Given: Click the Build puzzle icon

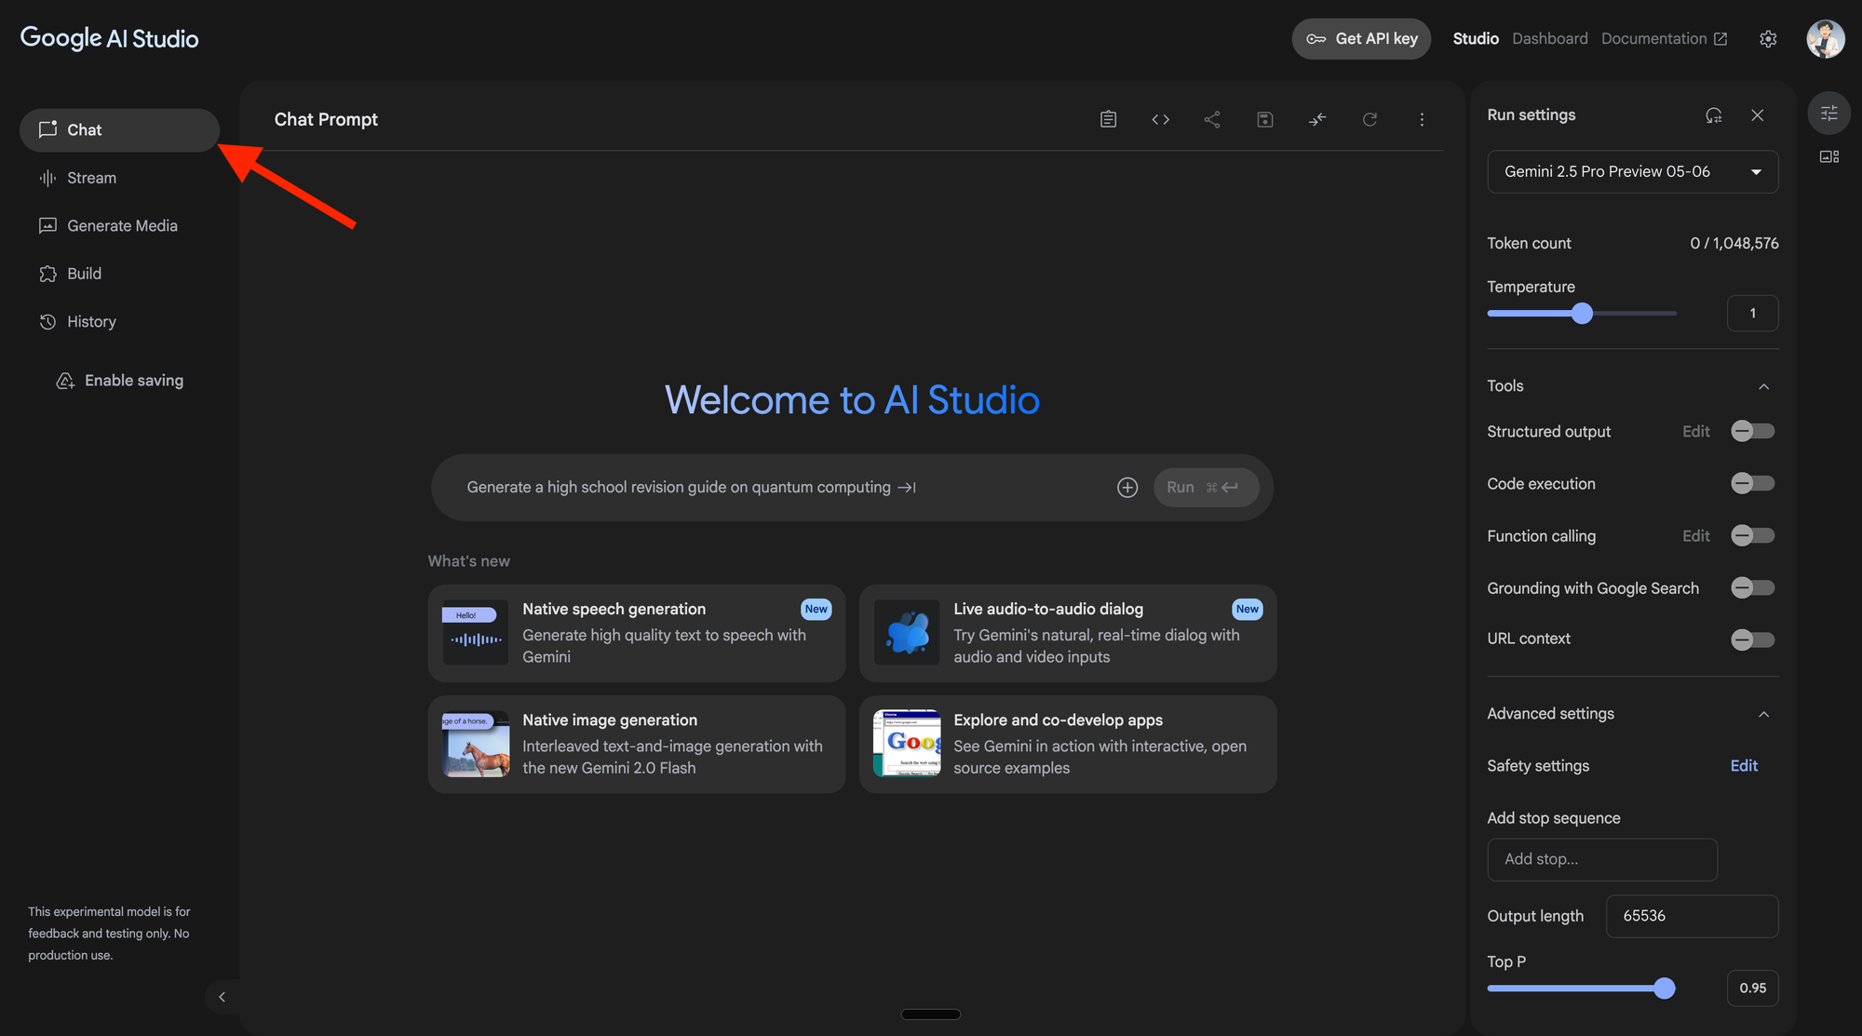Looking at the screenshot, I should [x=47, y=274].
